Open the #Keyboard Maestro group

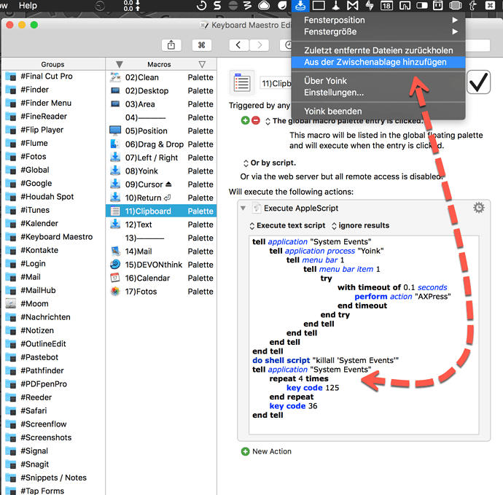[53, 237]
